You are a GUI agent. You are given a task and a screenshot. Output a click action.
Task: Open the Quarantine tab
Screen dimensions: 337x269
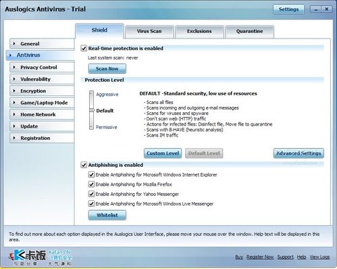point(249,31)
